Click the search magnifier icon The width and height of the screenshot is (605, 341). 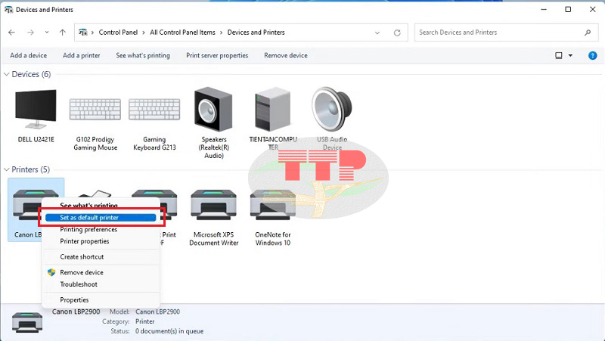588,33
